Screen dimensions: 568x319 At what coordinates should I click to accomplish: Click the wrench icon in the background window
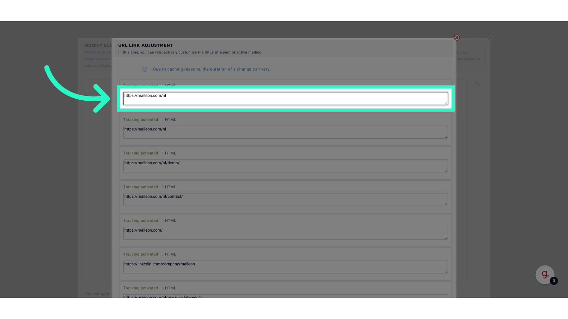[x=477, y=84]
